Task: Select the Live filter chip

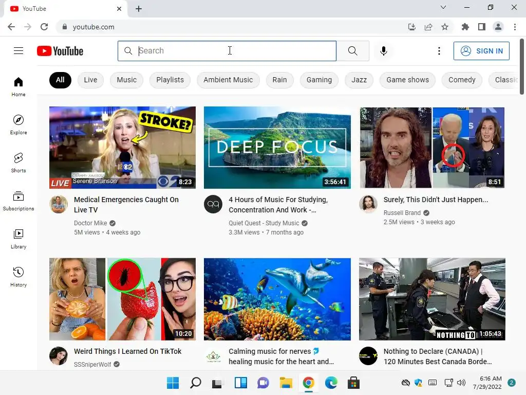Action: 90,80
